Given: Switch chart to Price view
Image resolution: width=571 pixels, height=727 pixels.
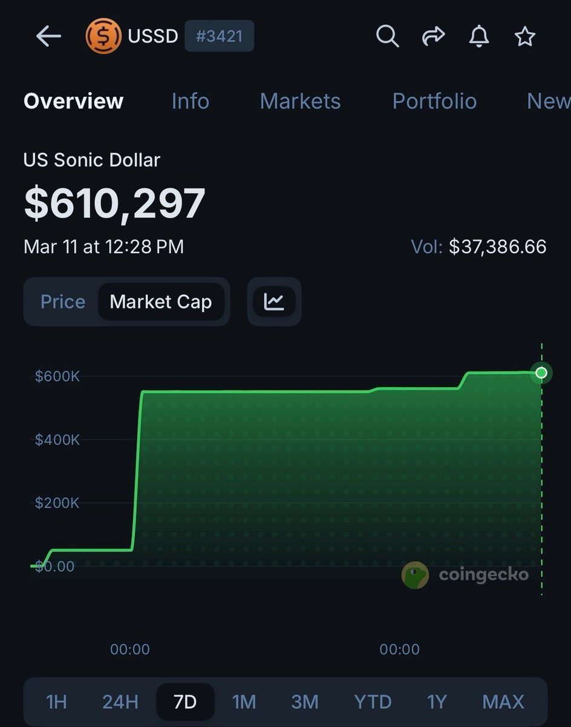Looking at the screenshot, I should [x=62, y=302].
